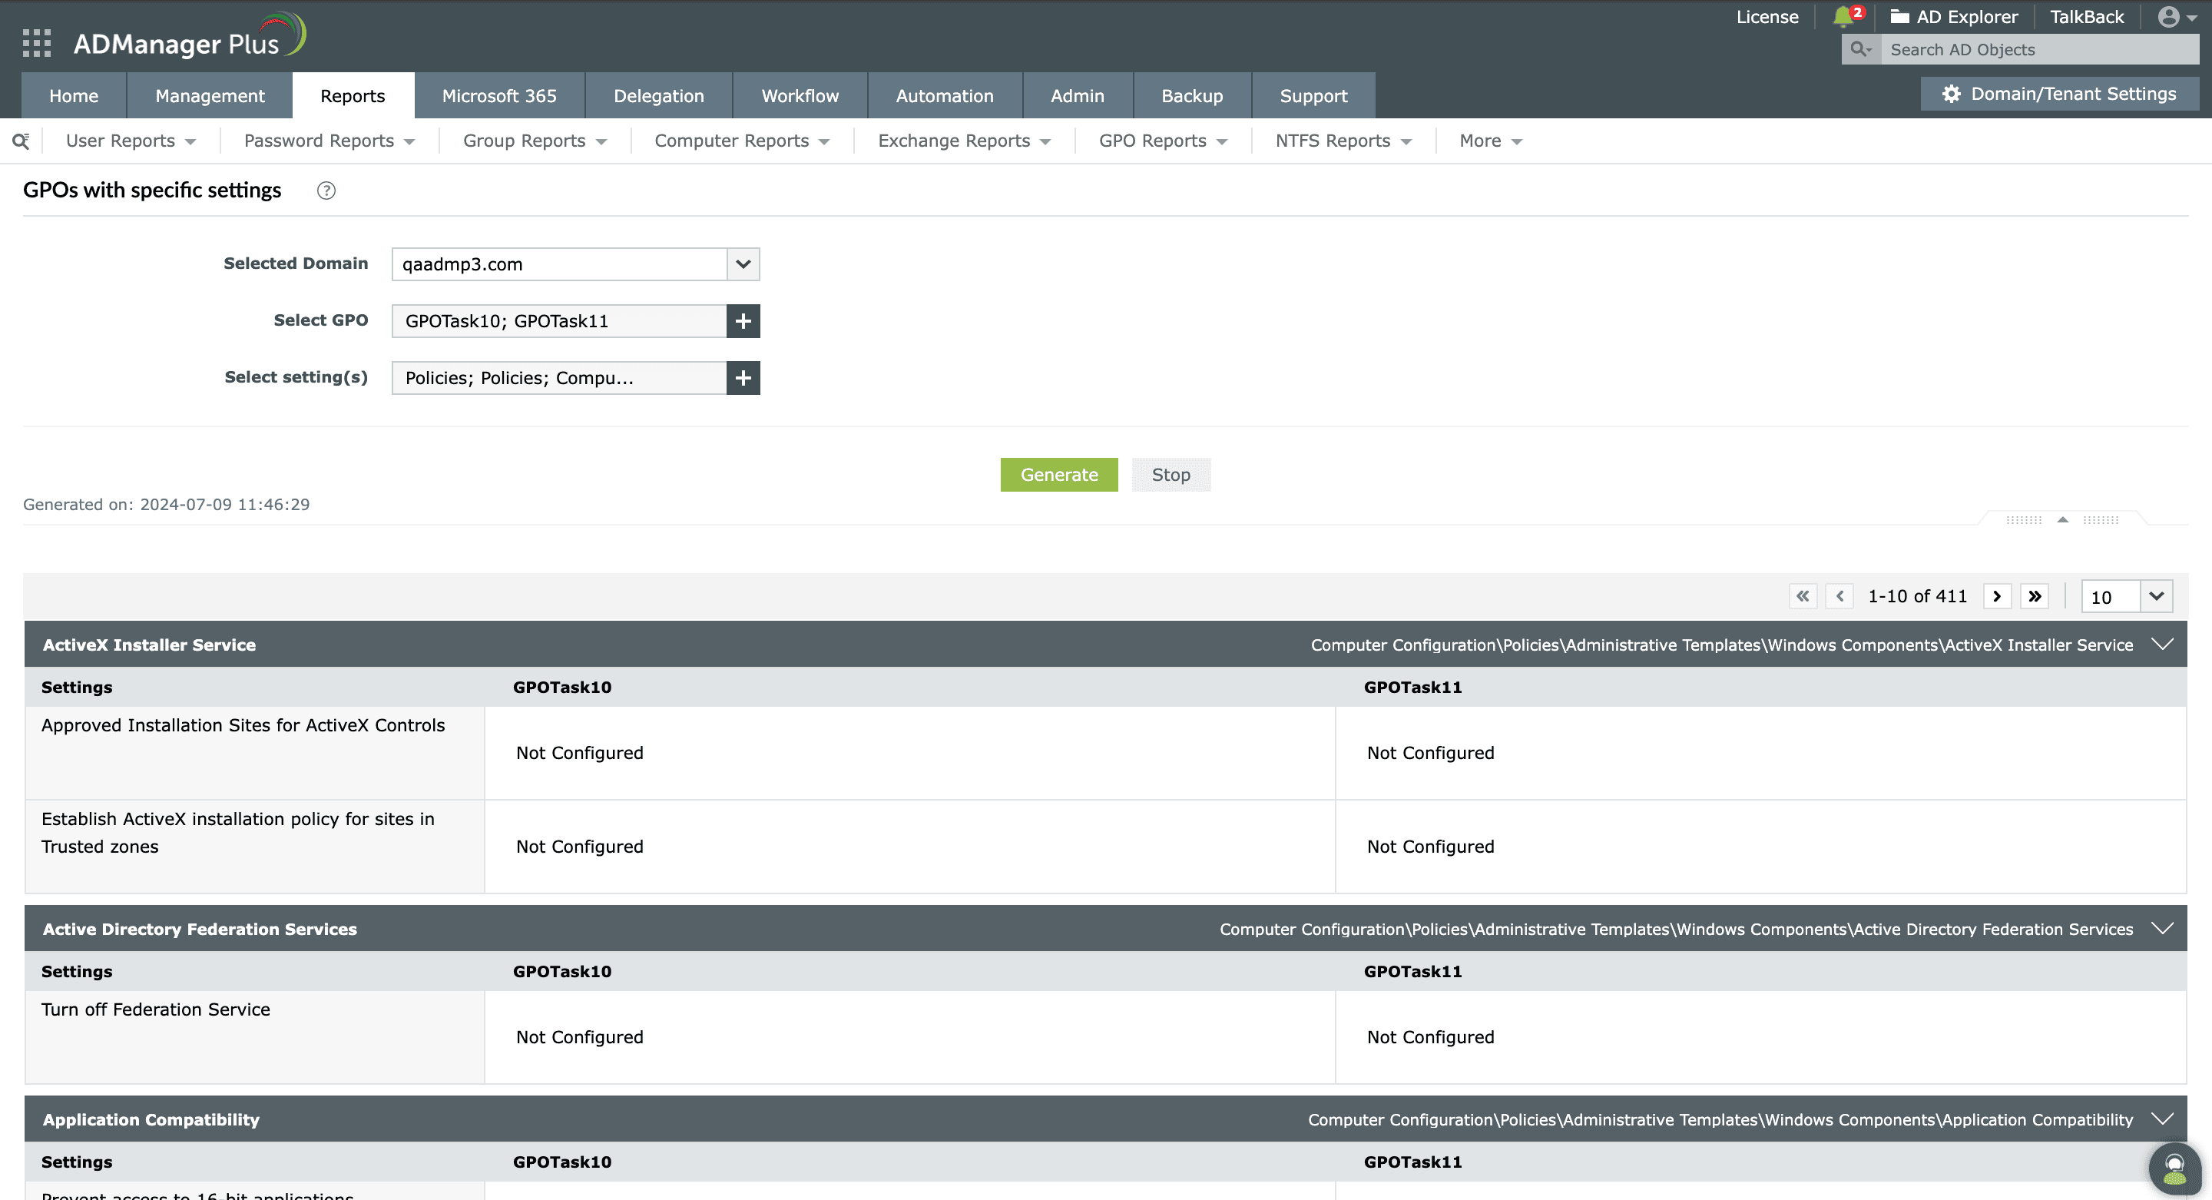The height and width of the screenshot is (1200, 2212).
Task: Toggle to the first page navigation arrow
Action: [1803, 597]
